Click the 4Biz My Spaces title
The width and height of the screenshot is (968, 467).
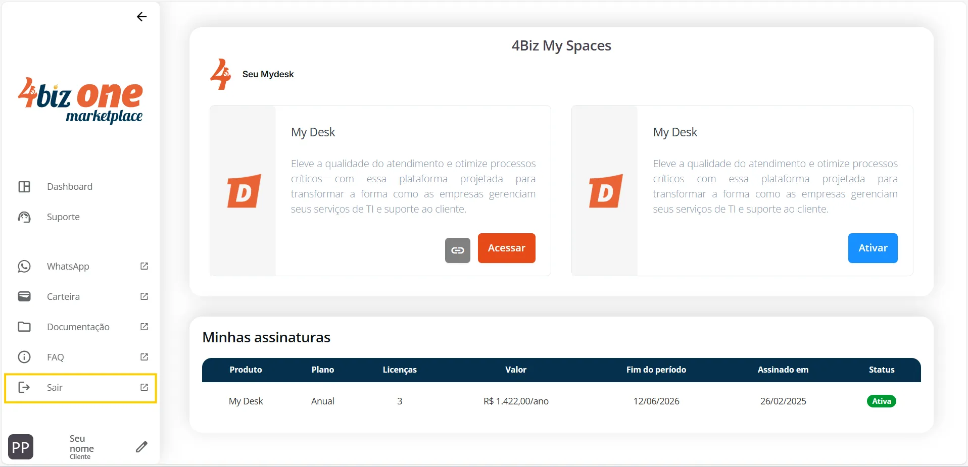[561, 46]
